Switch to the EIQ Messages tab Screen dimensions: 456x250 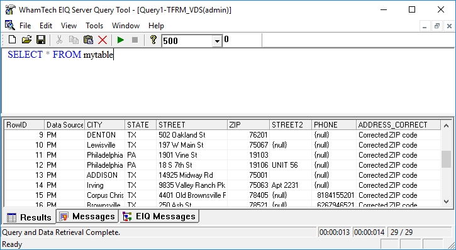pyautogui.click(x=159, y=216)
